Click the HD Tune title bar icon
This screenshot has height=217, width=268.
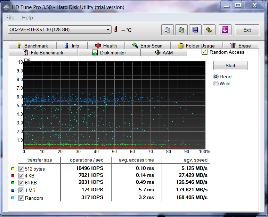(6, 7)
